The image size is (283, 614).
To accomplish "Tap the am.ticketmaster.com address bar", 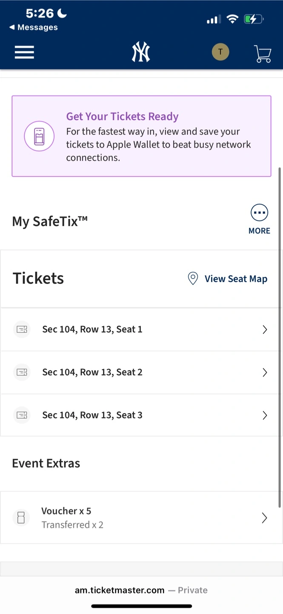I will [x=141, y=590].
